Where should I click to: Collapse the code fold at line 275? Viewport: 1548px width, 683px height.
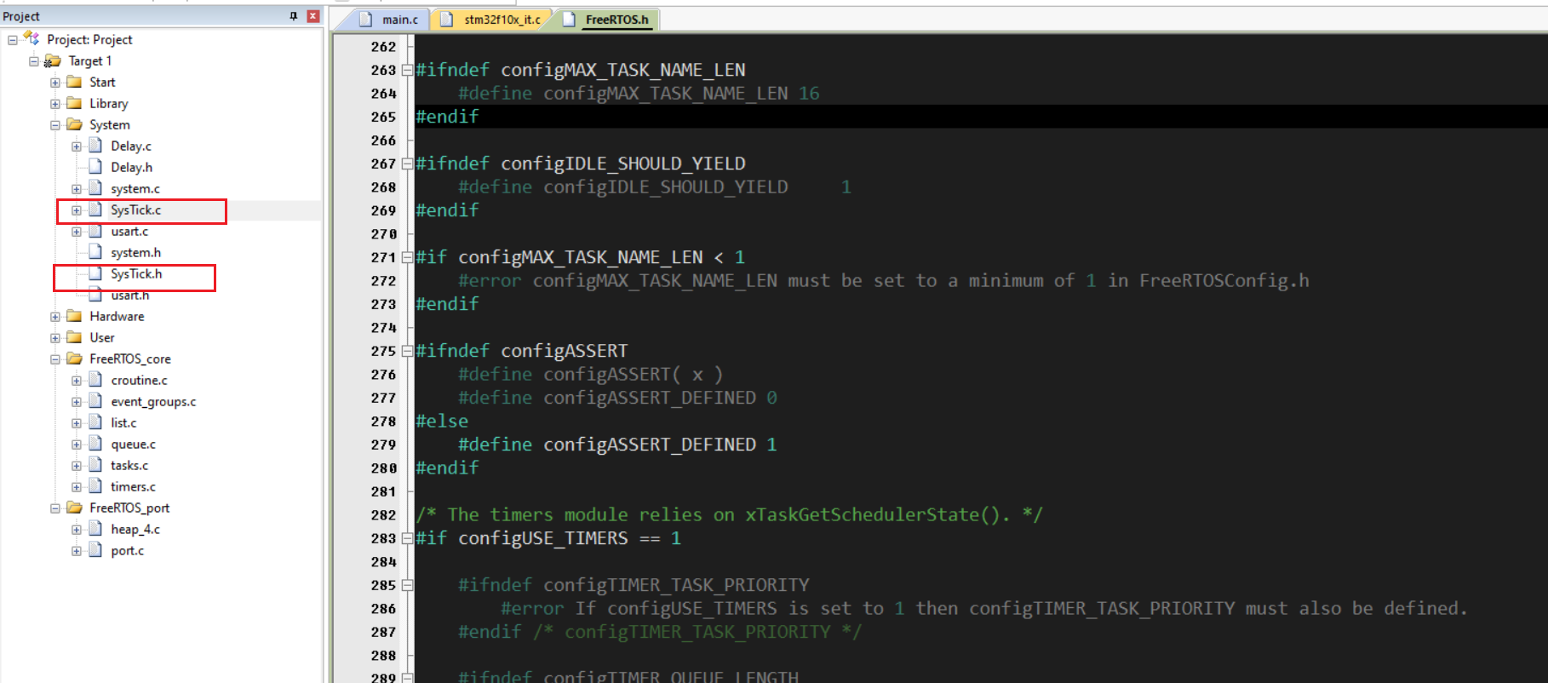(407, 351)
